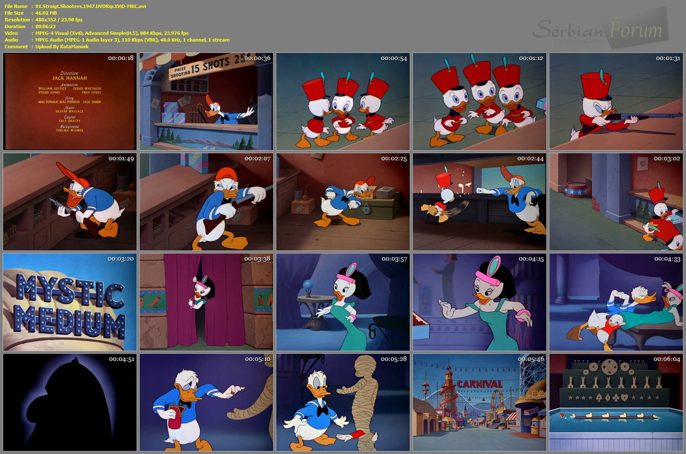Open the 00:02:44 frame thumbnail
686x454 pixels.
[479, 202]
